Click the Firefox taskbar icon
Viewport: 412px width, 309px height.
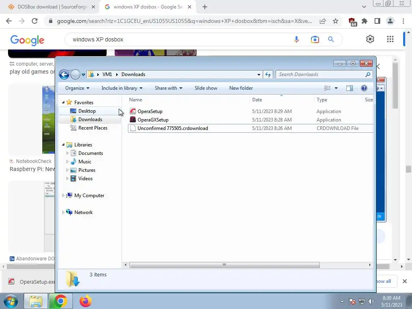pos(86,301)
